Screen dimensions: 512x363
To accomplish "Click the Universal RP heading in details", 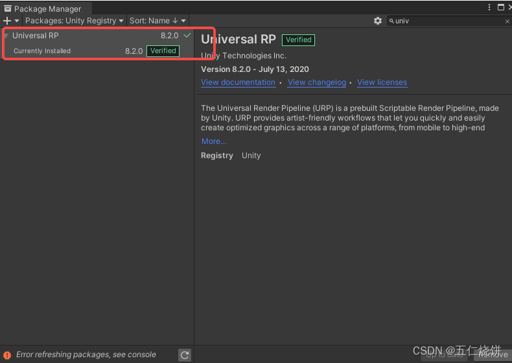I will click(x=239, y=40).
